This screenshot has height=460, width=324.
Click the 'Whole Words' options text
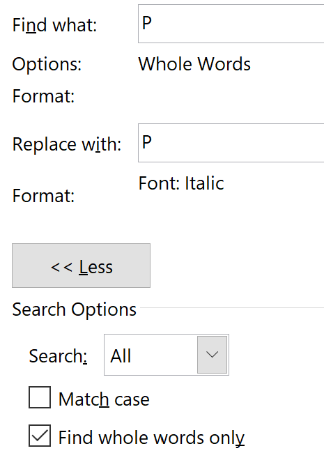pos(194,64)
